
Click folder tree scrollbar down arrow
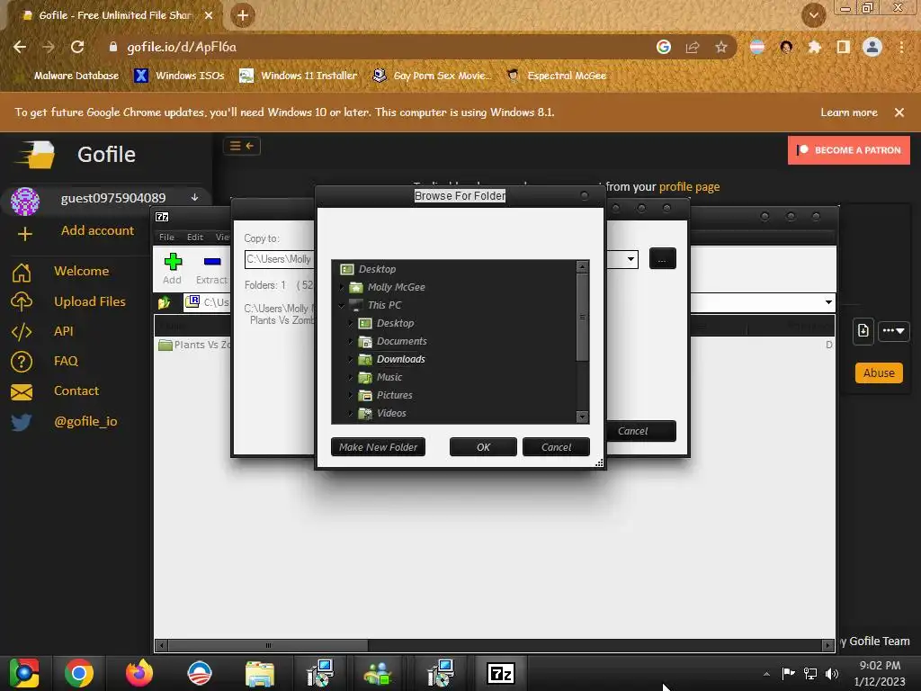[x=582, y=417]
